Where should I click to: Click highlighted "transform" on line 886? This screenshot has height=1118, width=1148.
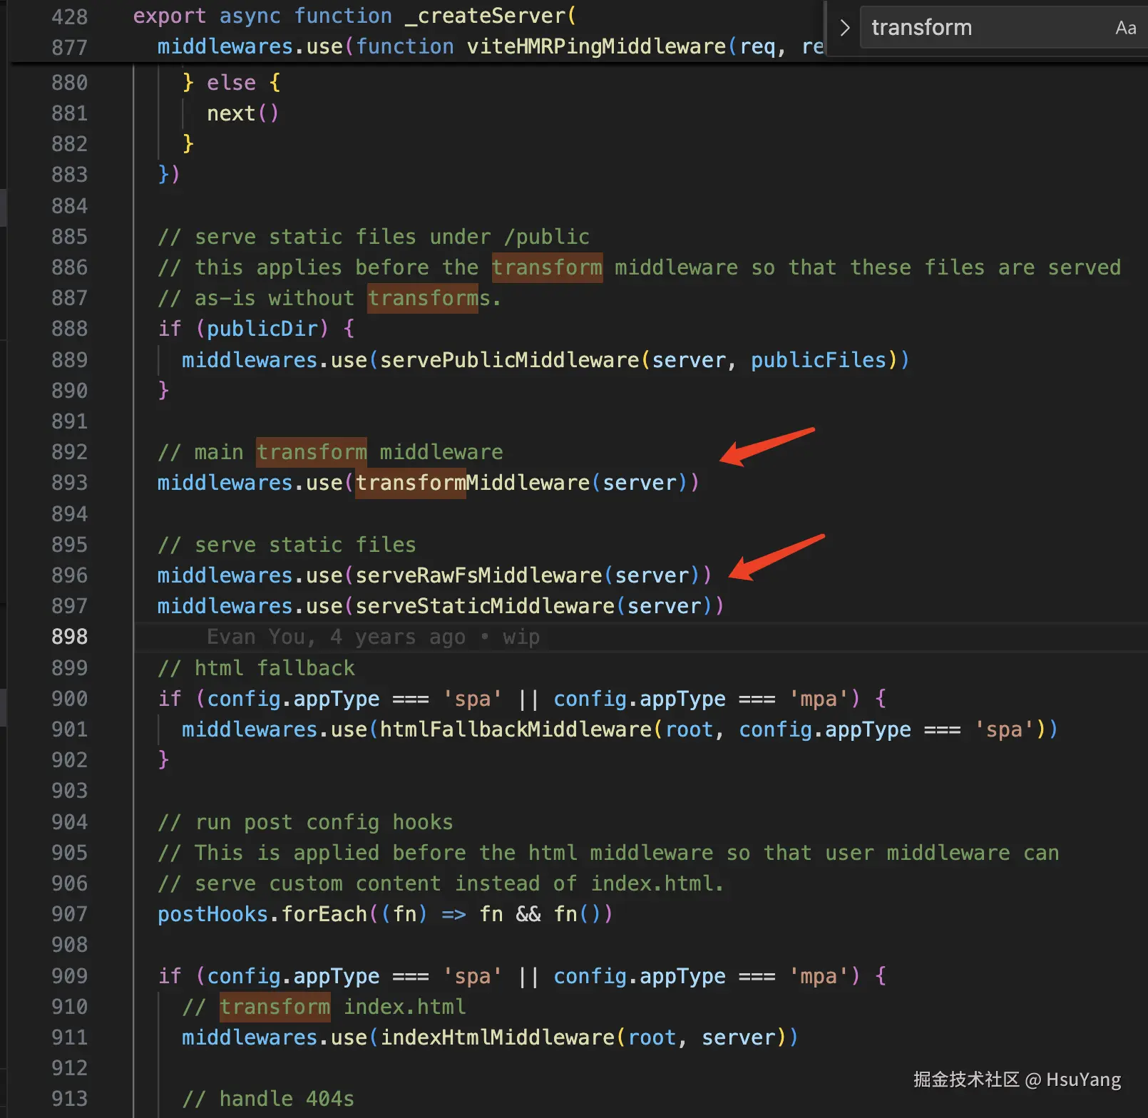pyautogui.click(x=547, y=267)
